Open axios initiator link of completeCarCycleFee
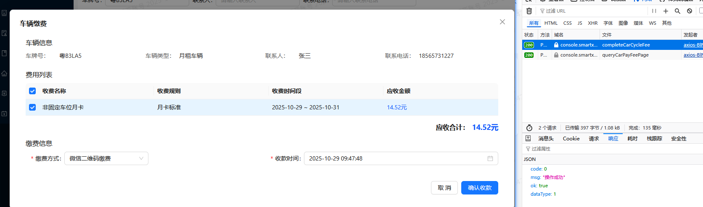 coord(693,45)
